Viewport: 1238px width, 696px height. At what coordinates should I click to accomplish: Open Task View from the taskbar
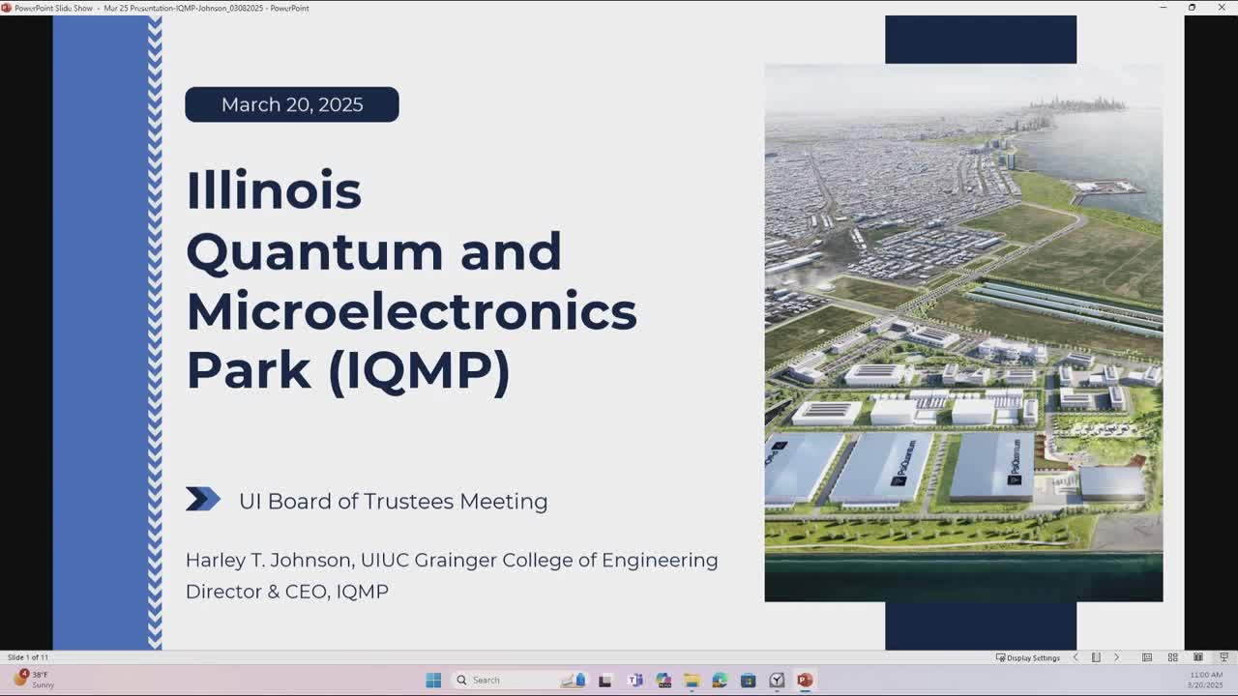(x=604, y=681)
